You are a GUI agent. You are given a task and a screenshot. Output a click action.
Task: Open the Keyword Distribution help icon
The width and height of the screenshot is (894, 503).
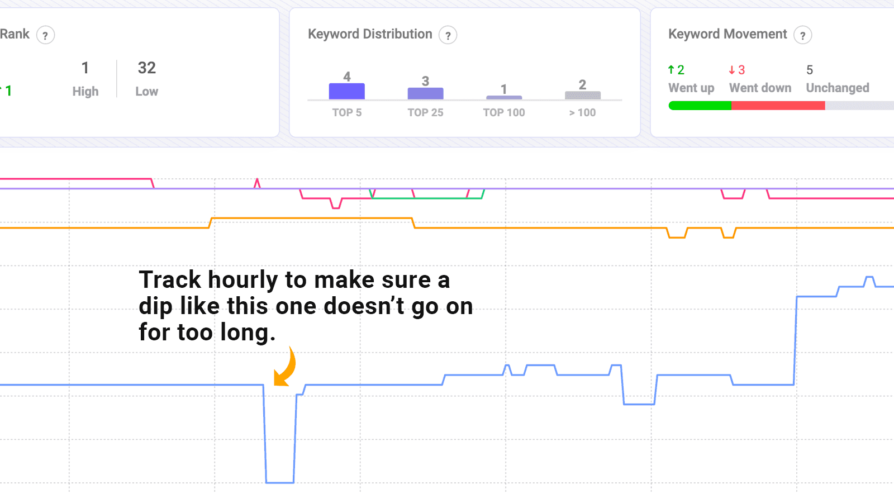[448, 35]
